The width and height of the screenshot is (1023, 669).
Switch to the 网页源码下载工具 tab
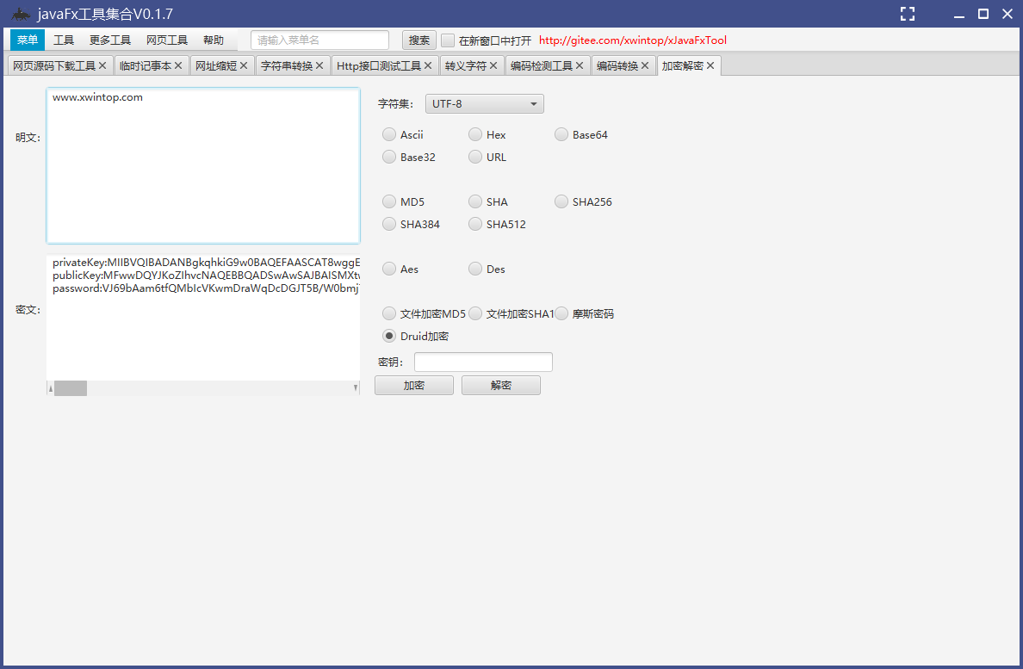(54, 65)
